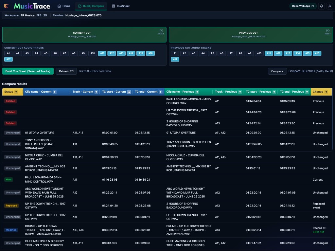
Task: Click track cell A13, A16 in DRUMS row
Action: pyautogui.click(x=78, y=230)
